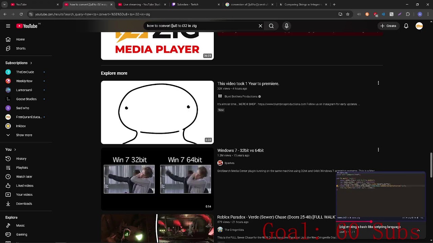Click the browser address bar URL
The image size is (433, 243).
(93, 14)
